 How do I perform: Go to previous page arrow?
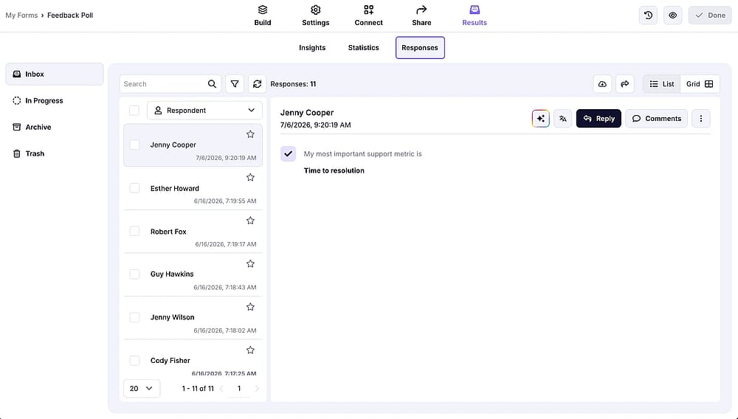221,389
